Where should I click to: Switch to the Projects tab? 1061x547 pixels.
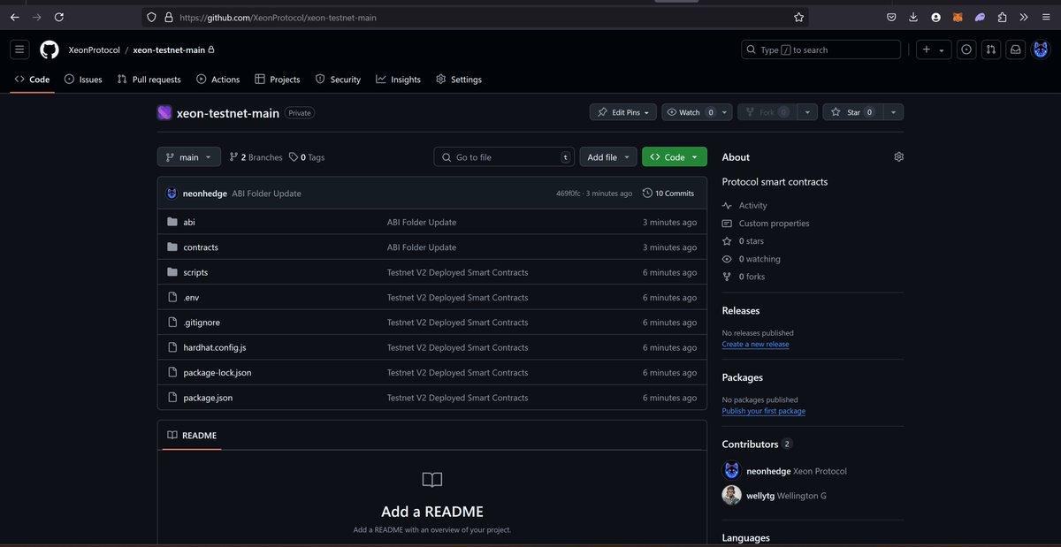click(x=278, y=80)
